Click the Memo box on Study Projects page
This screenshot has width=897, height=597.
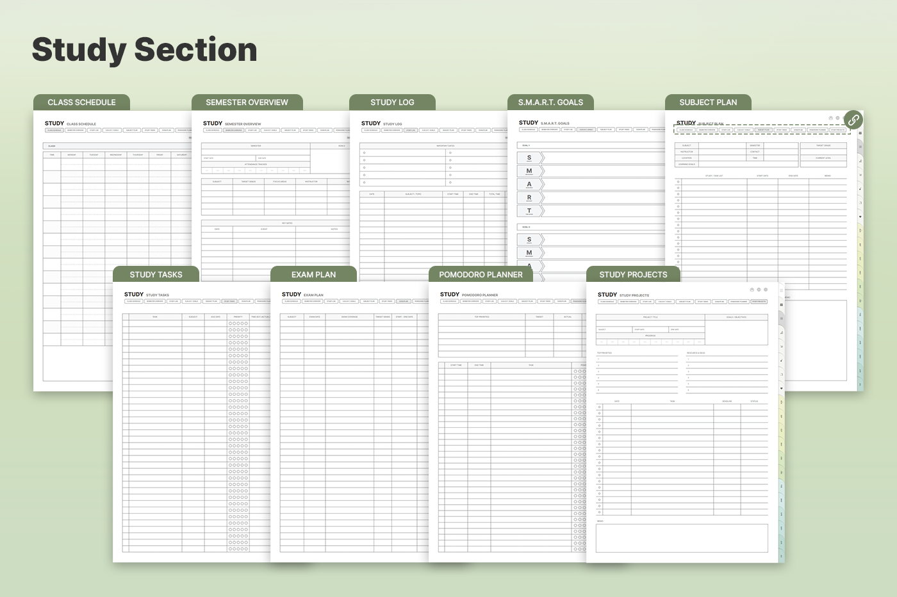pyautogui.click(x=682, y=538)
